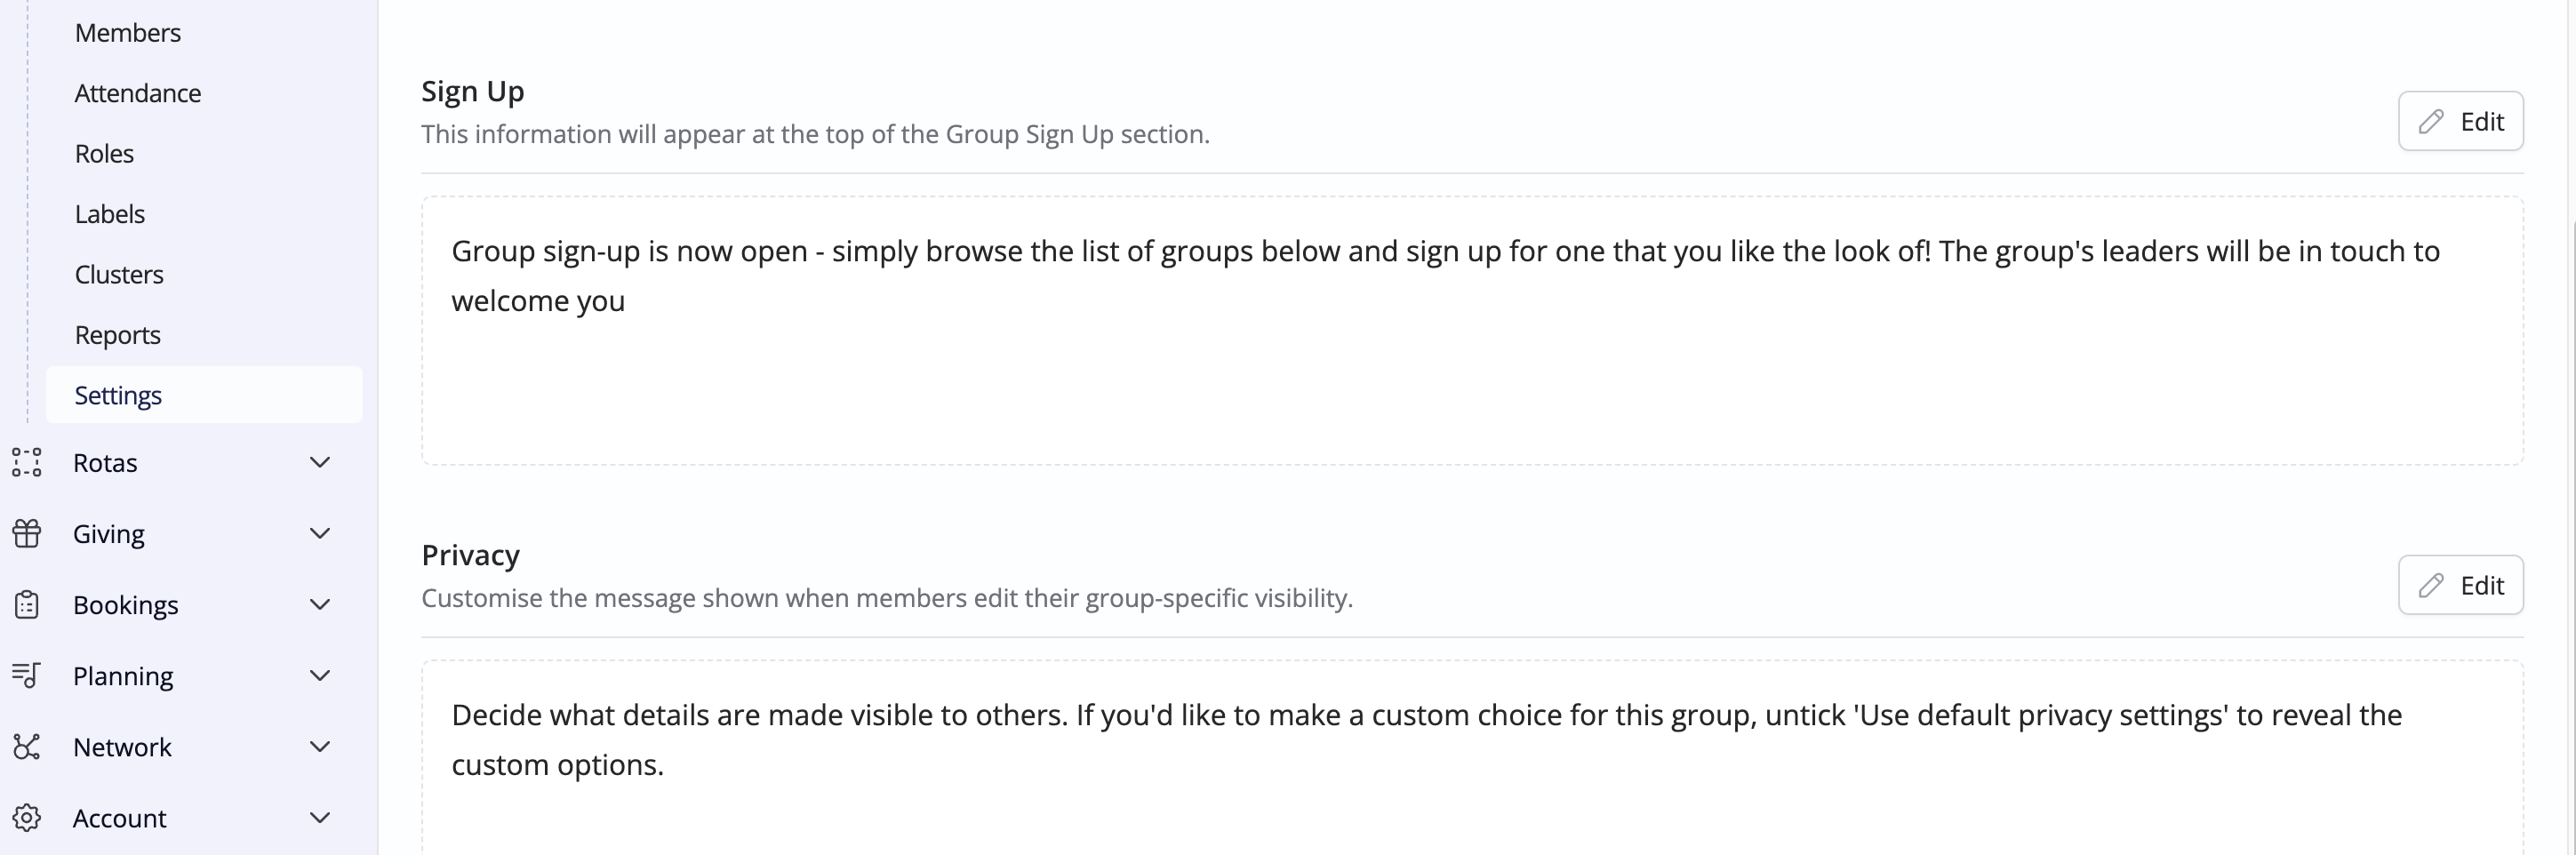Viewport: 2576px width, 855px height.
Task: Expand the Planning section chevron
Action: coord(320,675)
